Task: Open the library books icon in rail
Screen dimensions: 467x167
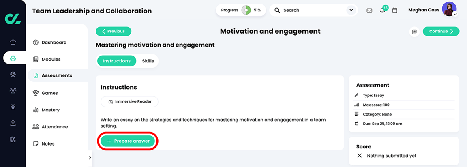Action: coord(13,139)
